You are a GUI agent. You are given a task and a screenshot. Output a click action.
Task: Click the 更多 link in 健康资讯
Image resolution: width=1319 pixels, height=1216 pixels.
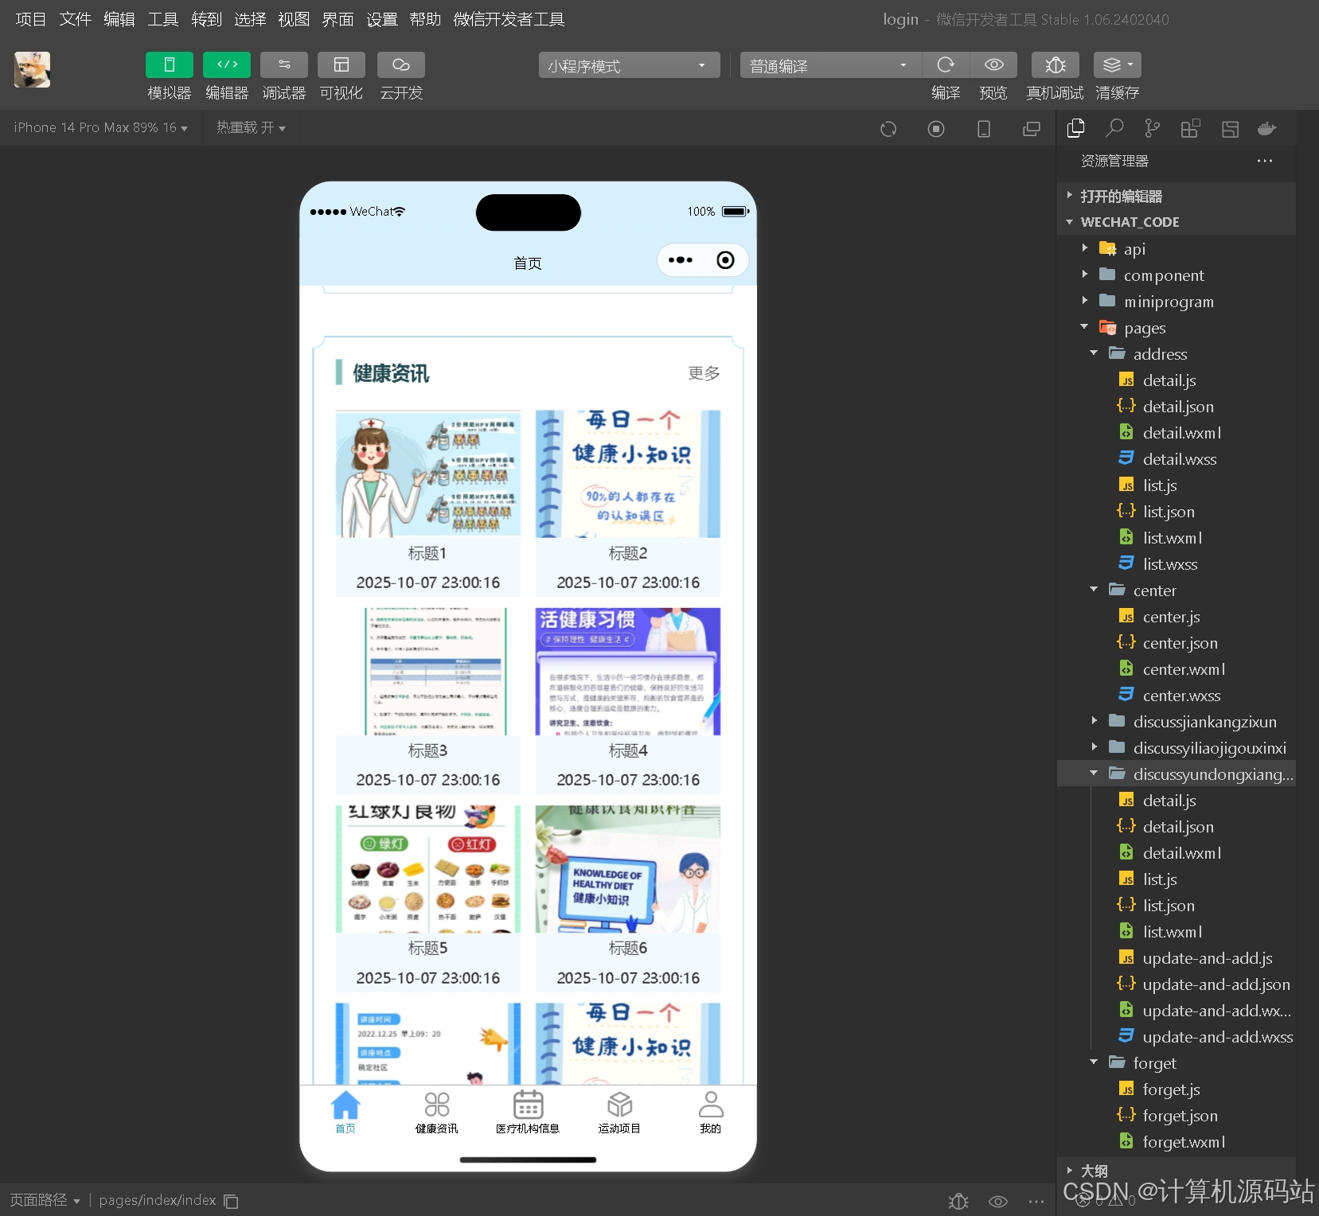704,373
